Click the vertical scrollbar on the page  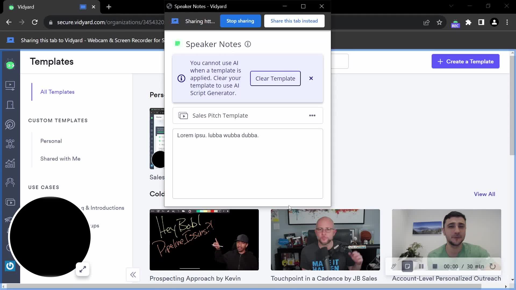(x=512, y=105)
